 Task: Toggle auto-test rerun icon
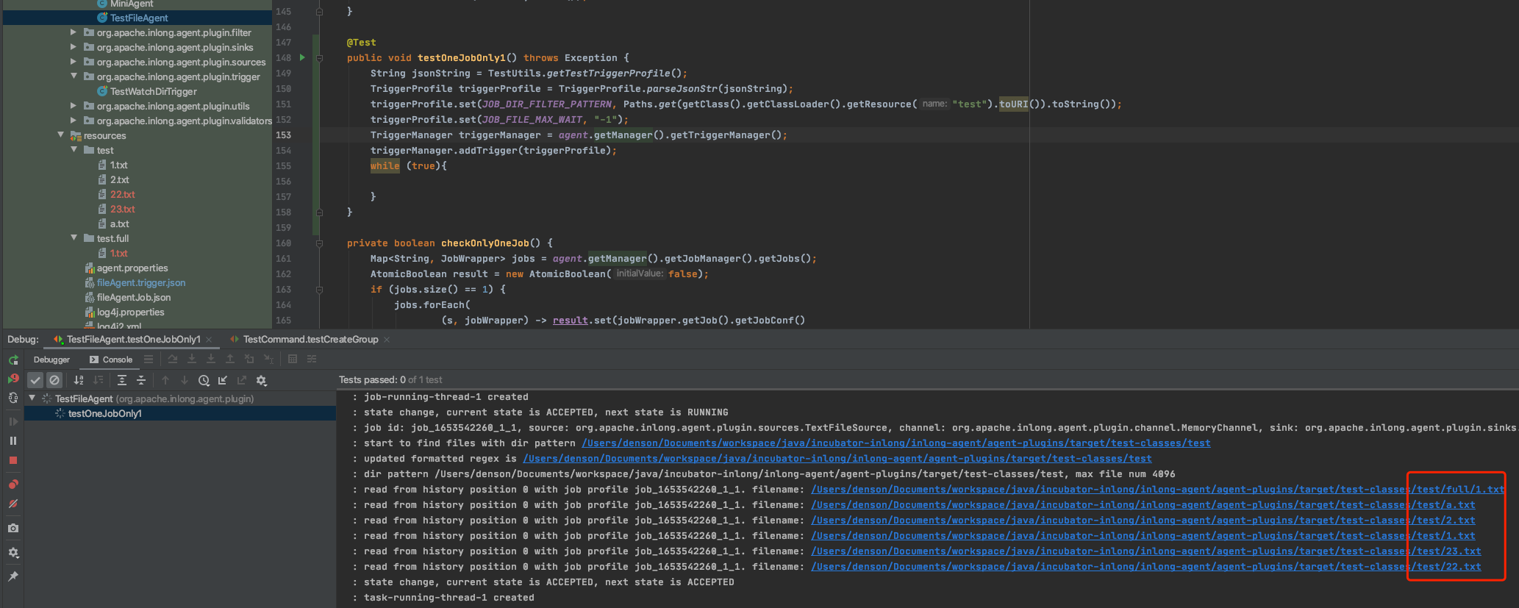tap(13, 398)
